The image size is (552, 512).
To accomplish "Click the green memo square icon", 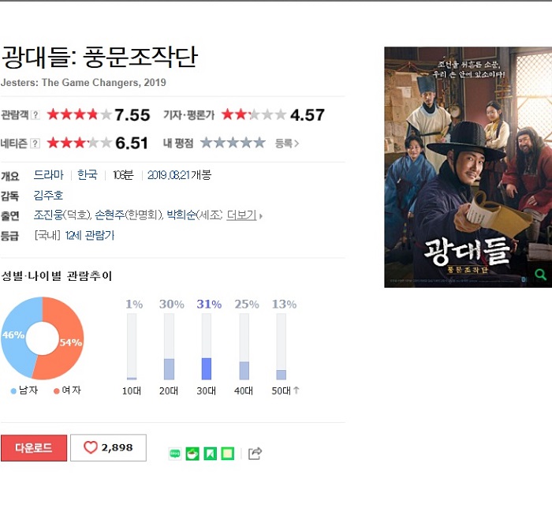I will click(228, 454).
